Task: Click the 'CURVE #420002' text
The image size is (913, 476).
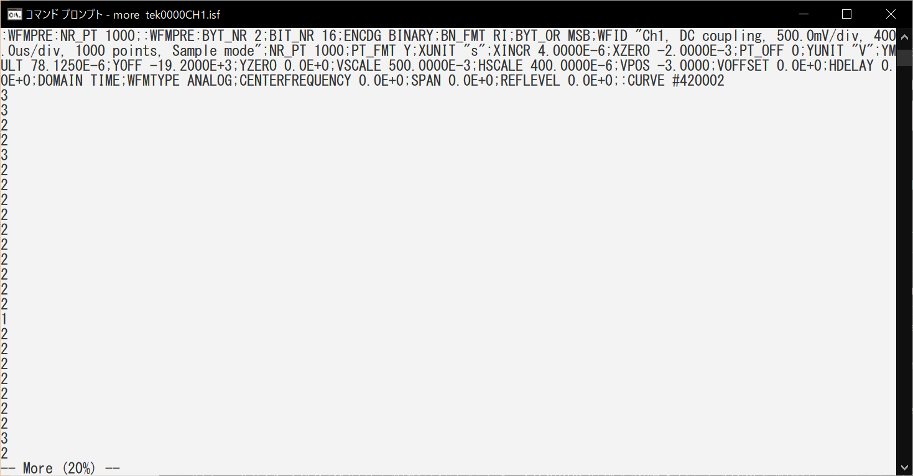Action: click(x=676, y=81)
